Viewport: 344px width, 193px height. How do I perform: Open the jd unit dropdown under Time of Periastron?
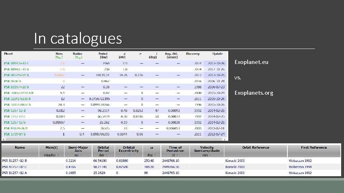click(x=175, y=155)
